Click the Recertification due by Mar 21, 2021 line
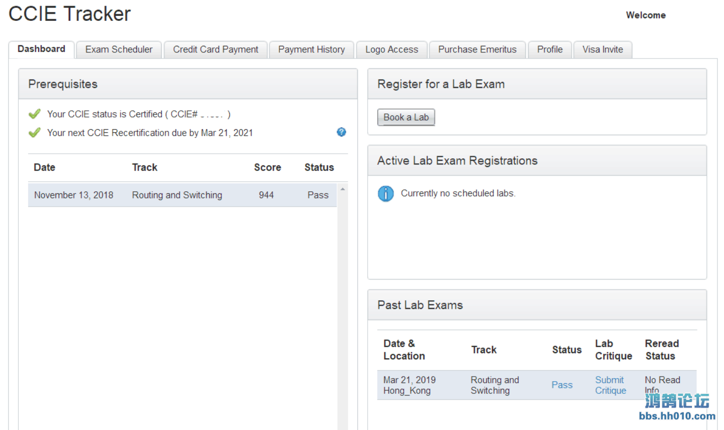This screenshot has width=724, height=430. pos(150,133)
